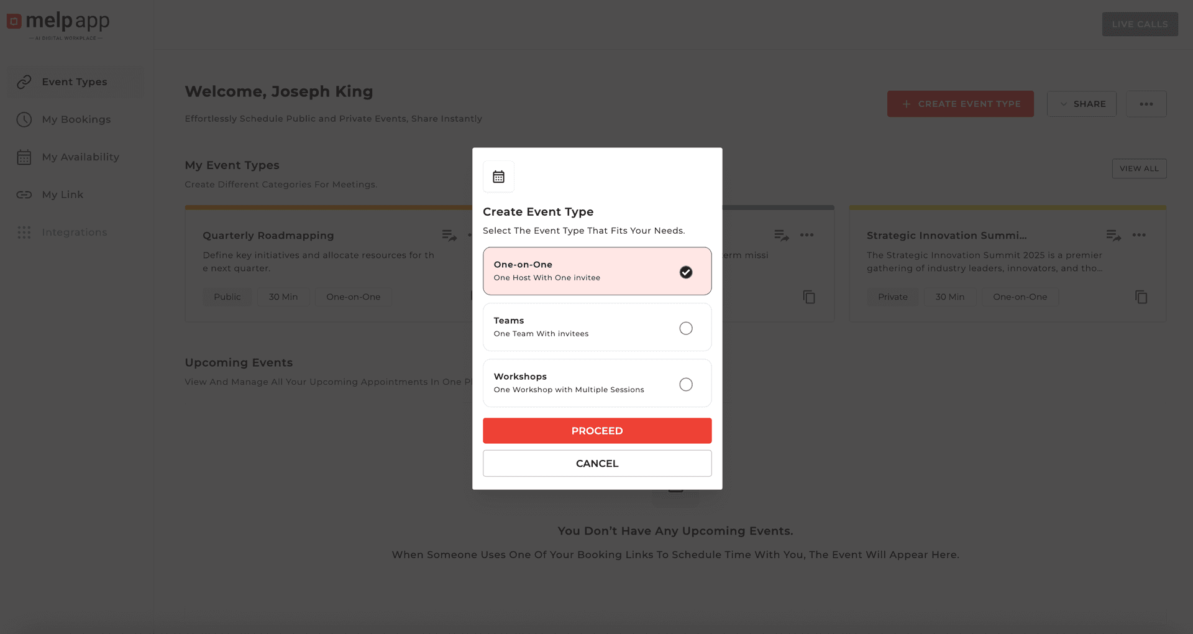Screen dimensions: 1193x634
Task: Click the Live Calls button
Action: (1140, 24)
